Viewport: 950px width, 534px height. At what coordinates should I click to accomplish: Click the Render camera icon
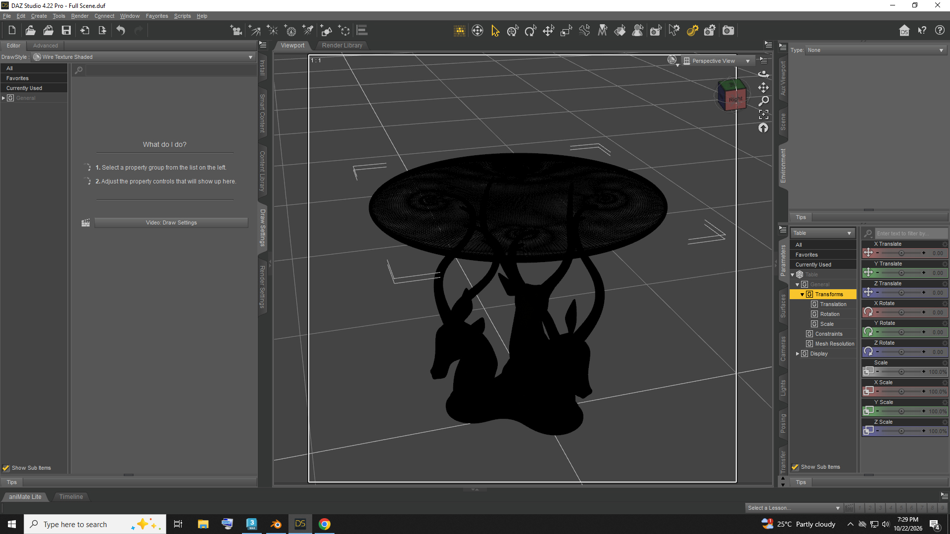(x=728, y=31)
